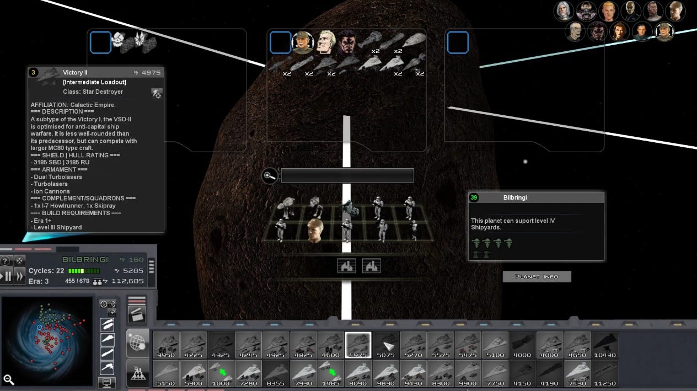Queue the ship costing 4325
The width and height of the screenshot is (697, 391).
click(x=221, y=345)
